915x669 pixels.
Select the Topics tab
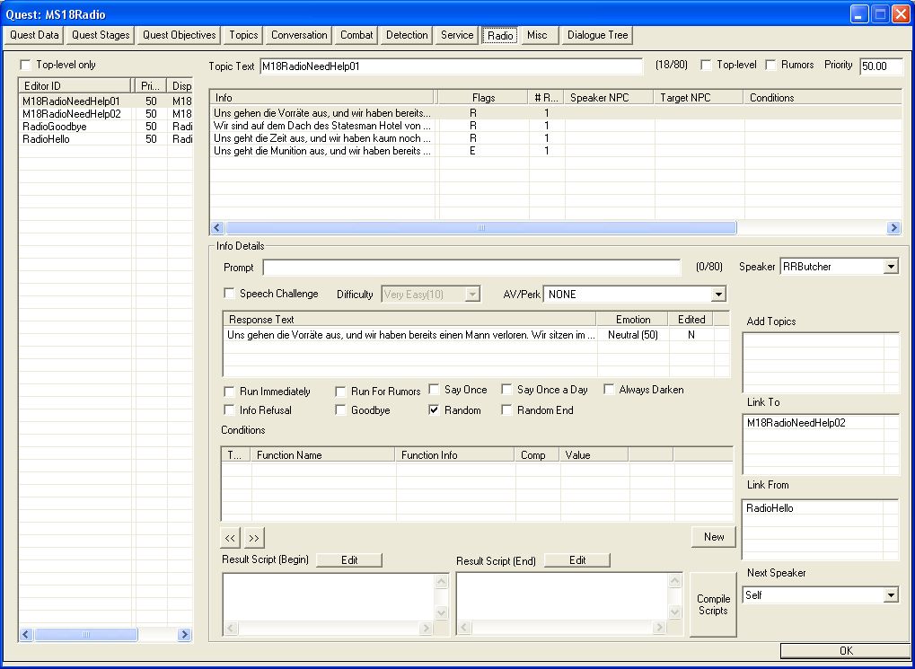tap(243, 35)
